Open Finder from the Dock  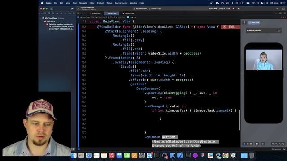(74, 155)
